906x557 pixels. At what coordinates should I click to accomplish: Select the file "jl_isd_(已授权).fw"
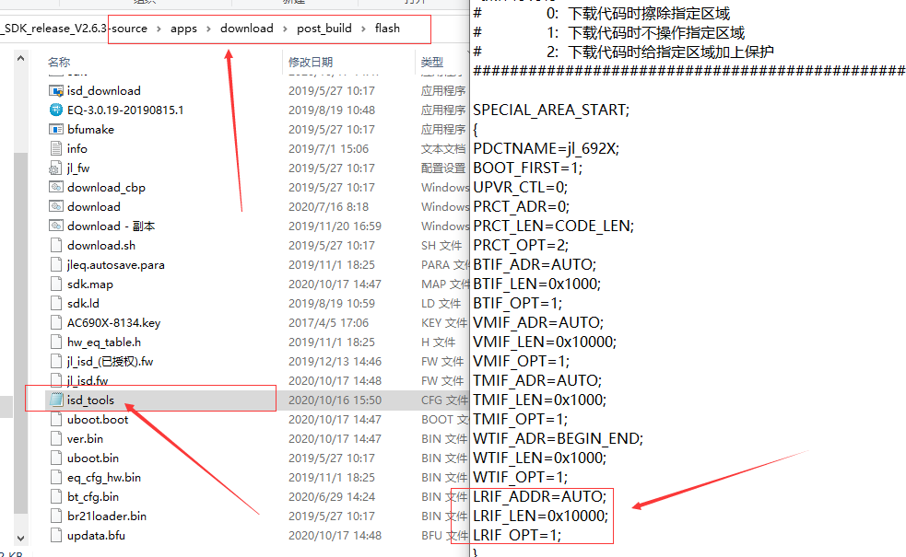(110, 361)
